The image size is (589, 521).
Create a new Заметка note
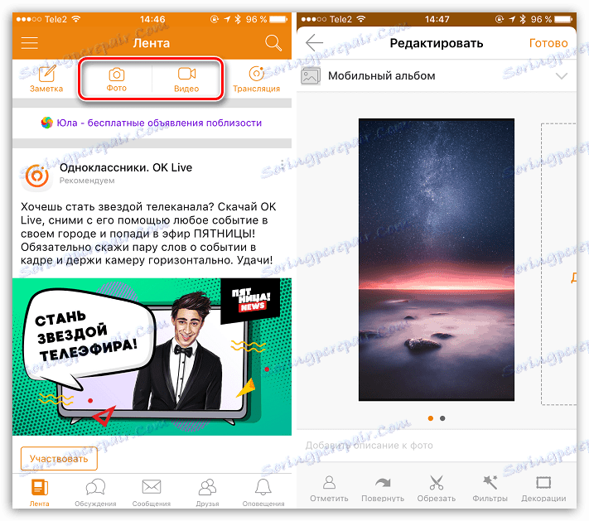46,79
